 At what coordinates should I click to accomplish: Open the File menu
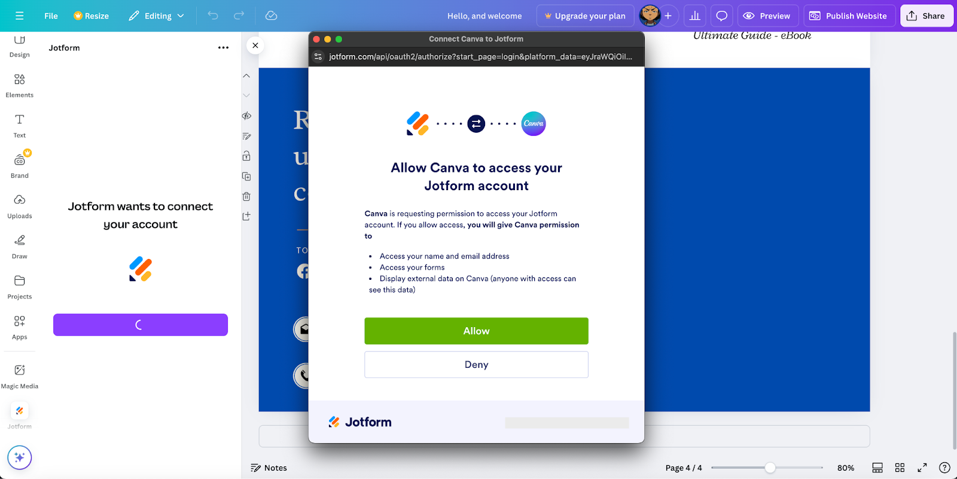click(51, 16)
